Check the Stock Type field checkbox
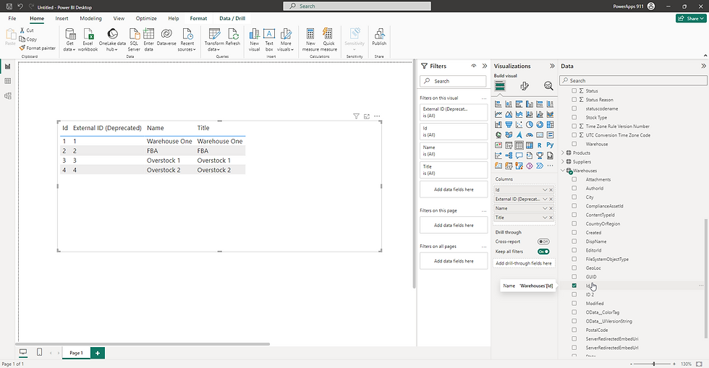 [574, 118]
